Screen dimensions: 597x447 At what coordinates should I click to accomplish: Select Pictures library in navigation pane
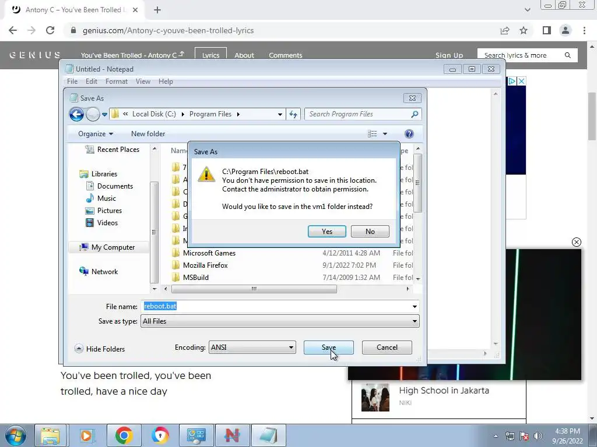pos(104,211)
